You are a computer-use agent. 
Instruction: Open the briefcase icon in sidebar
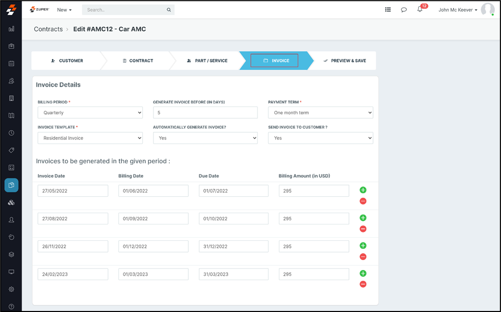(x=11, y=46)
